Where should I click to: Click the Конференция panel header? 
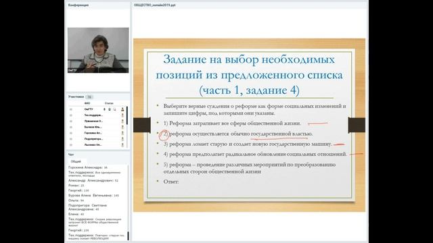(78, 5)
